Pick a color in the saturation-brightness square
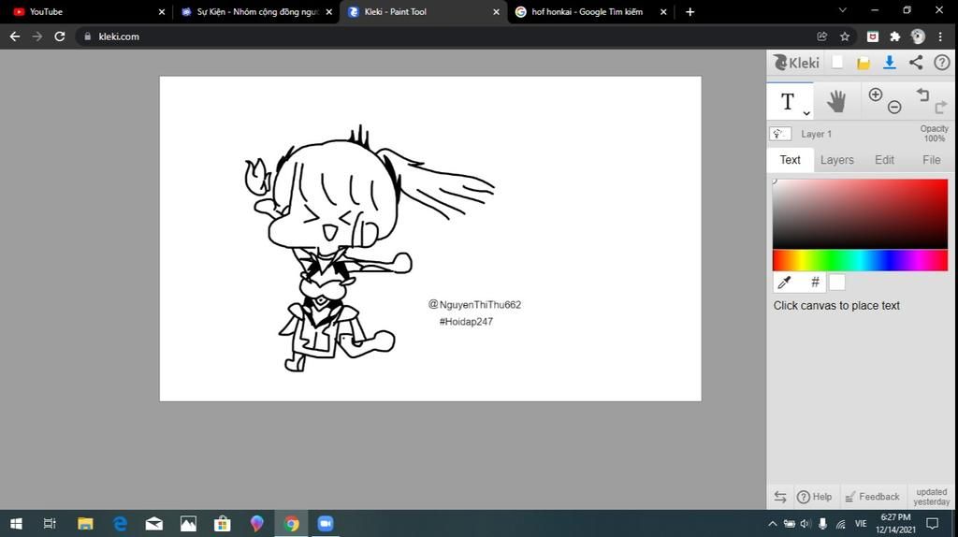 [x=861, y=214]
